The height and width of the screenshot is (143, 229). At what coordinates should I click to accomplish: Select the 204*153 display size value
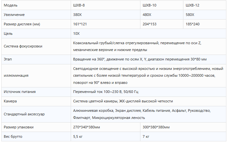(x=150, y=24)
